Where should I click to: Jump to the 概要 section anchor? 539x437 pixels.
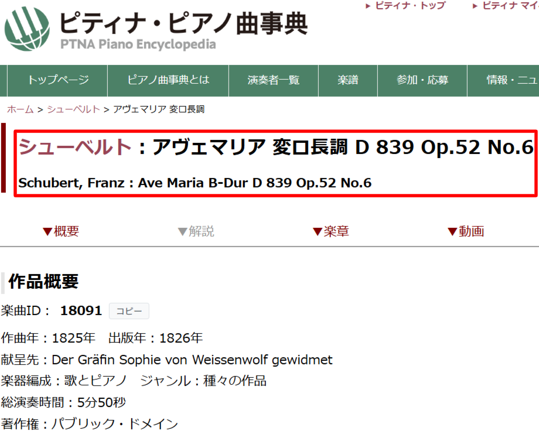[x=60, y=231]
